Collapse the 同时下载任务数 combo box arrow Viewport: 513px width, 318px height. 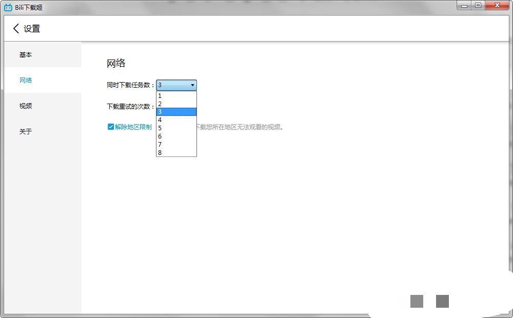coord(192,85)
